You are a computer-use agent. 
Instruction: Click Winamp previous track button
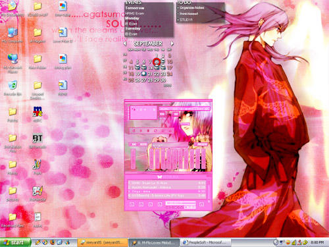[x=134, y=131]
